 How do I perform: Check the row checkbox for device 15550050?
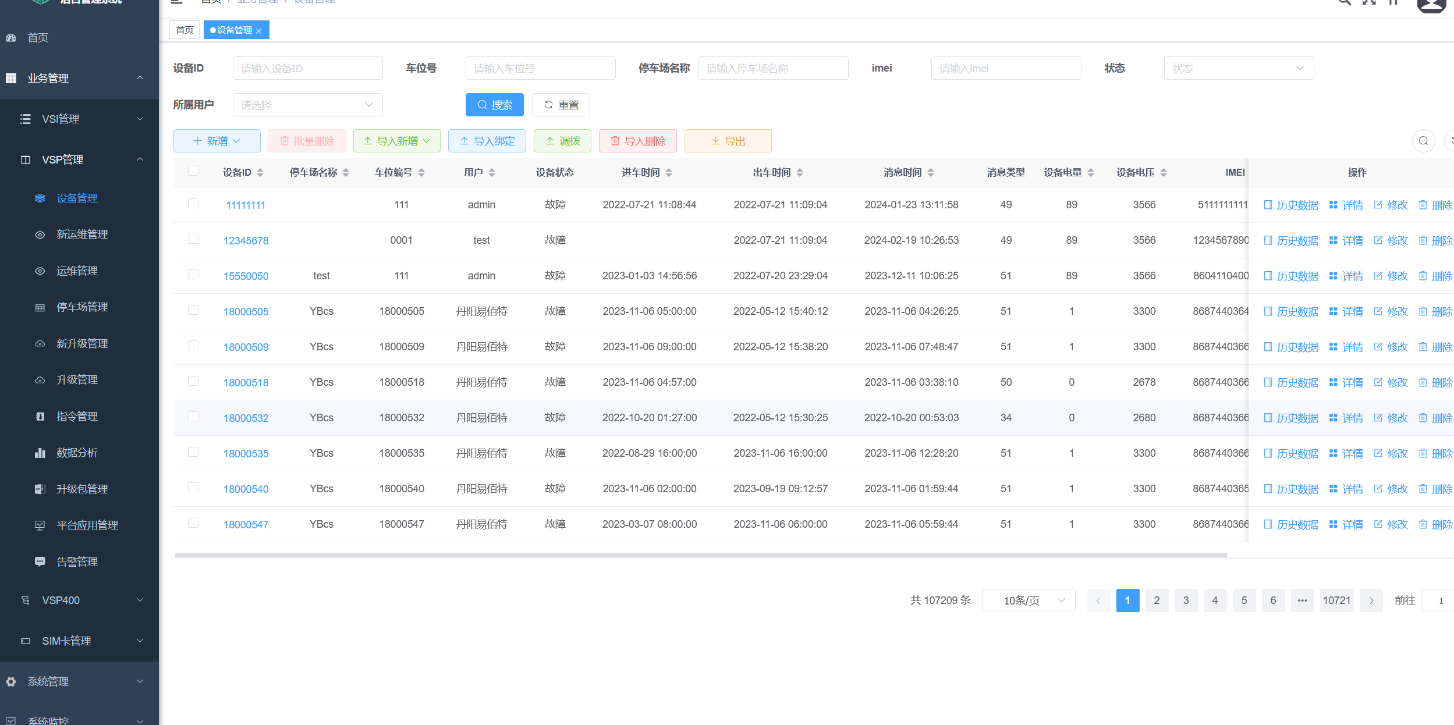(193, 275)
